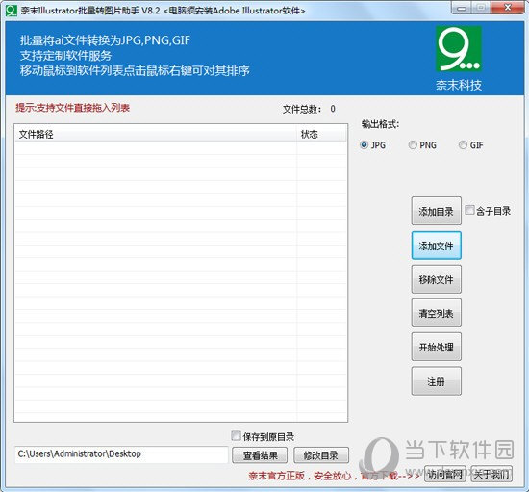
Task: Click the 关于我们 button
Action: [x=491, y=474]
